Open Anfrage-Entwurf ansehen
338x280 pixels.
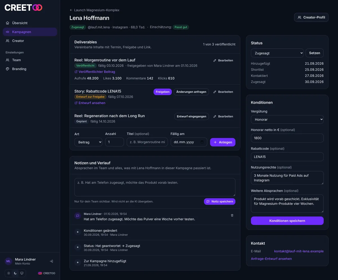(x=271, y=259)
